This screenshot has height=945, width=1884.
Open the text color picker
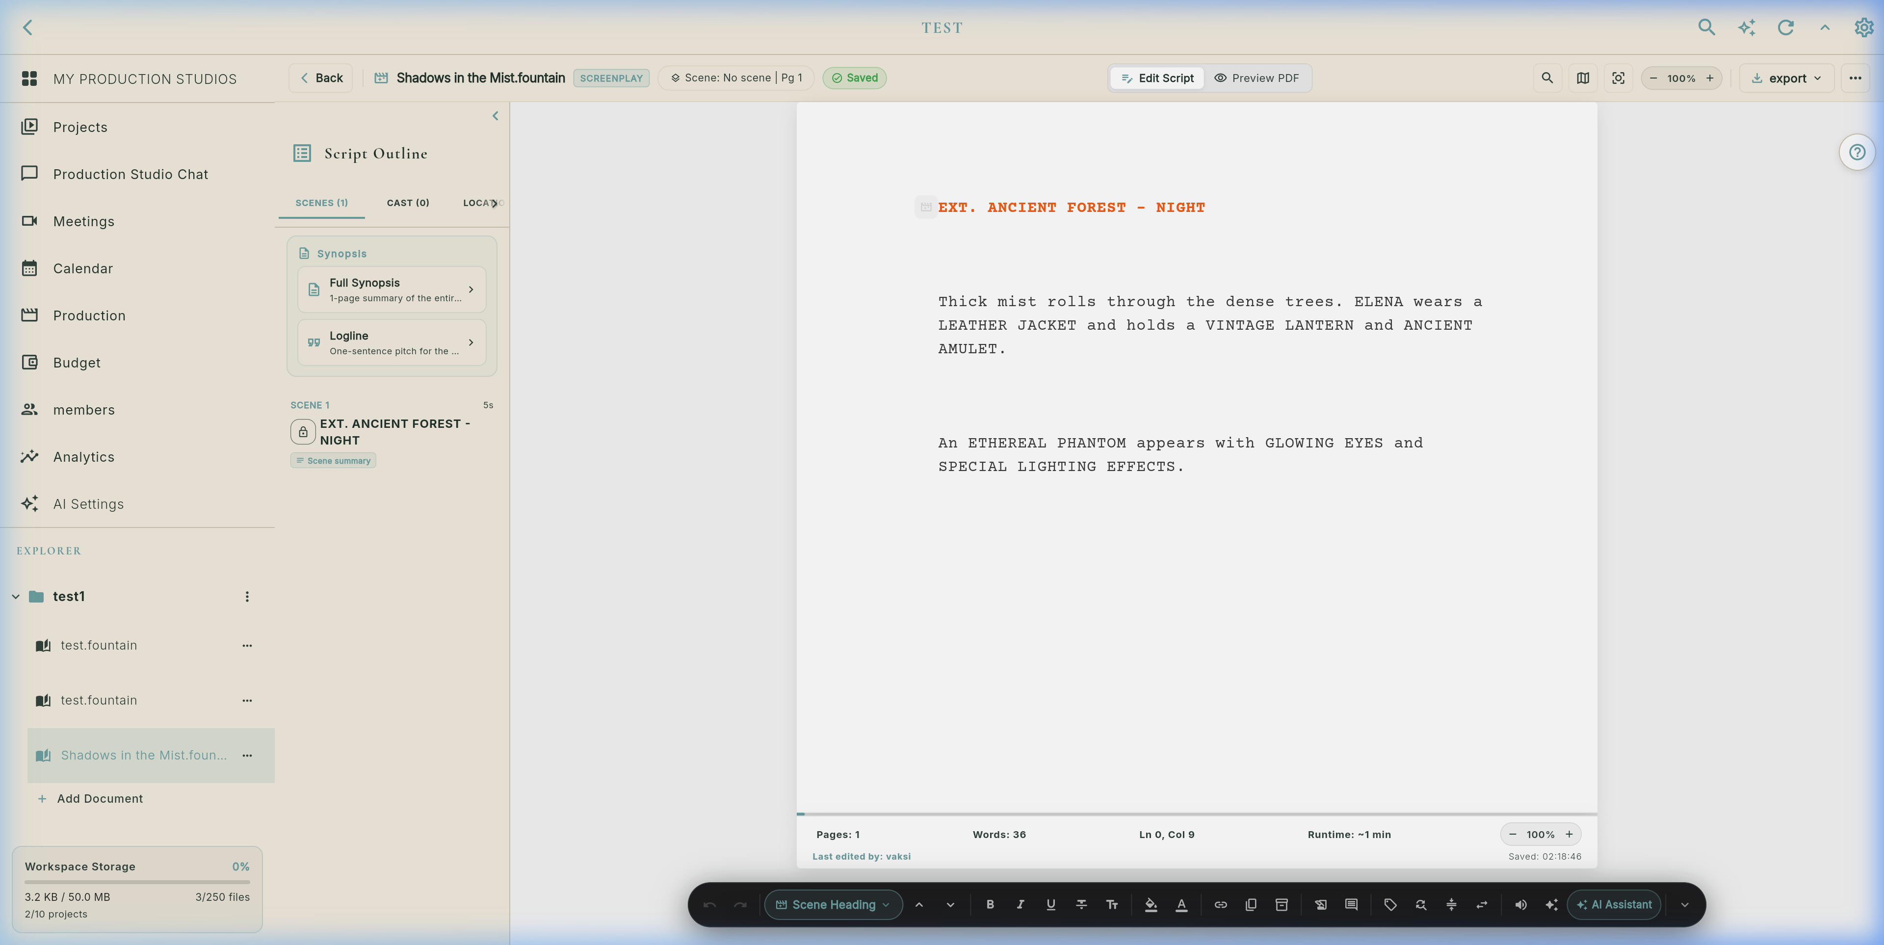point(1181,905)
